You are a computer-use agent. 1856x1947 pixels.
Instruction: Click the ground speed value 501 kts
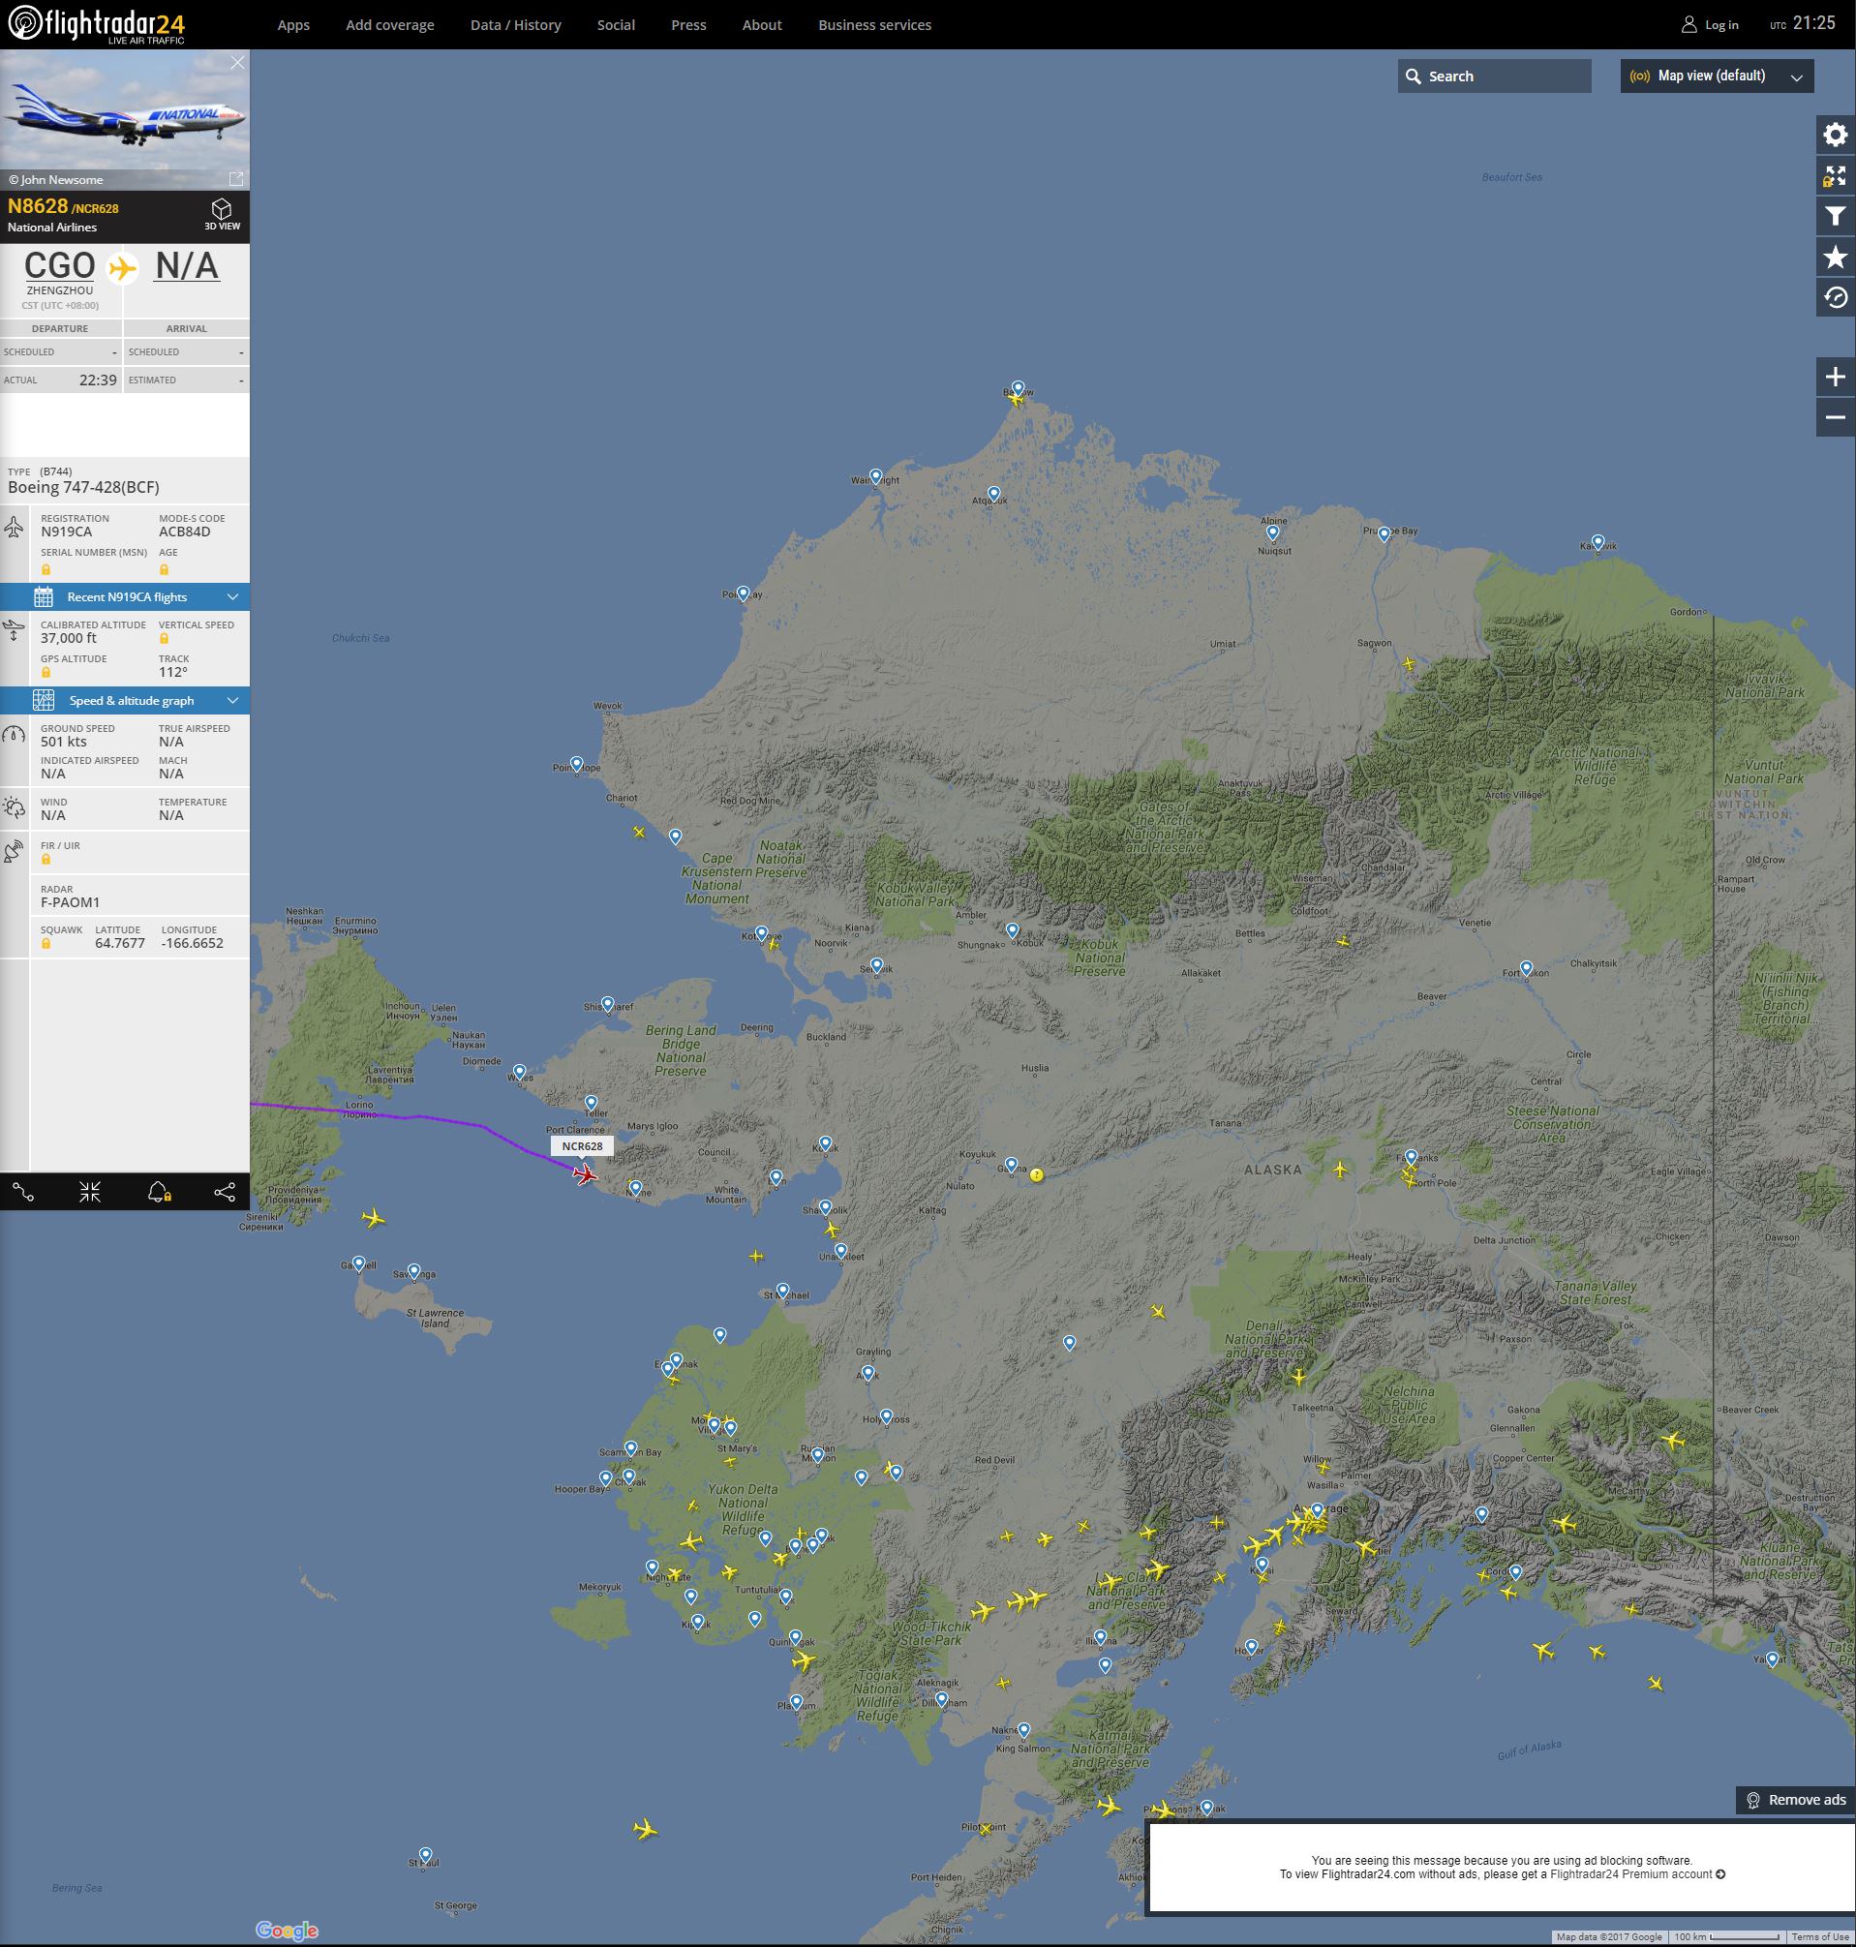coord(63,742)
